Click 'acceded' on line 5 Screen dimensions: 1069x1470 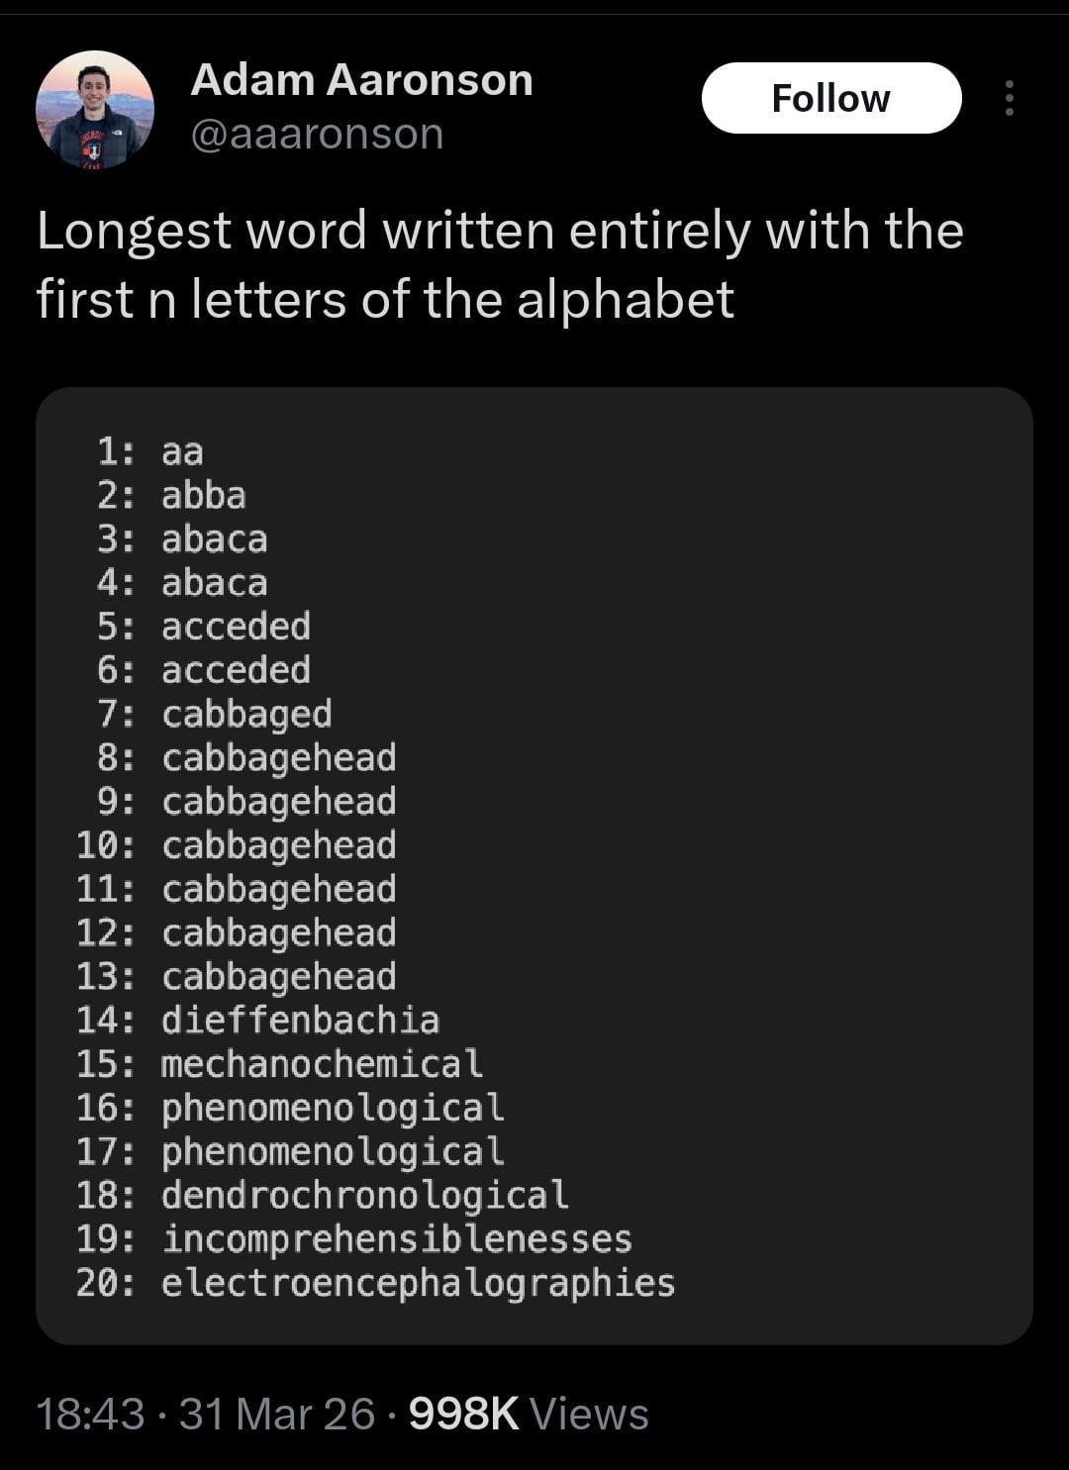pos(236,627)
